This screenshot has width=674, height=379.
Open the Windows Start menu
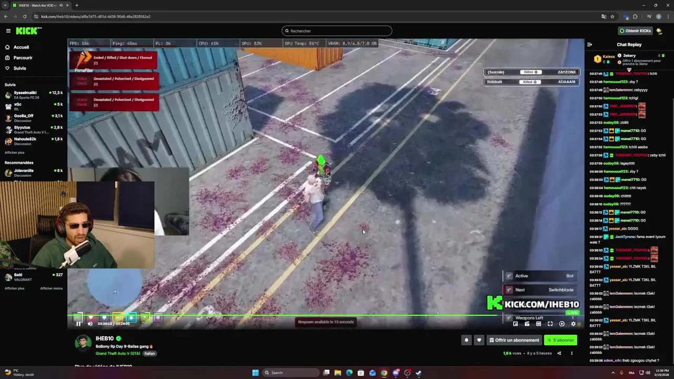(x=255, y=373)
